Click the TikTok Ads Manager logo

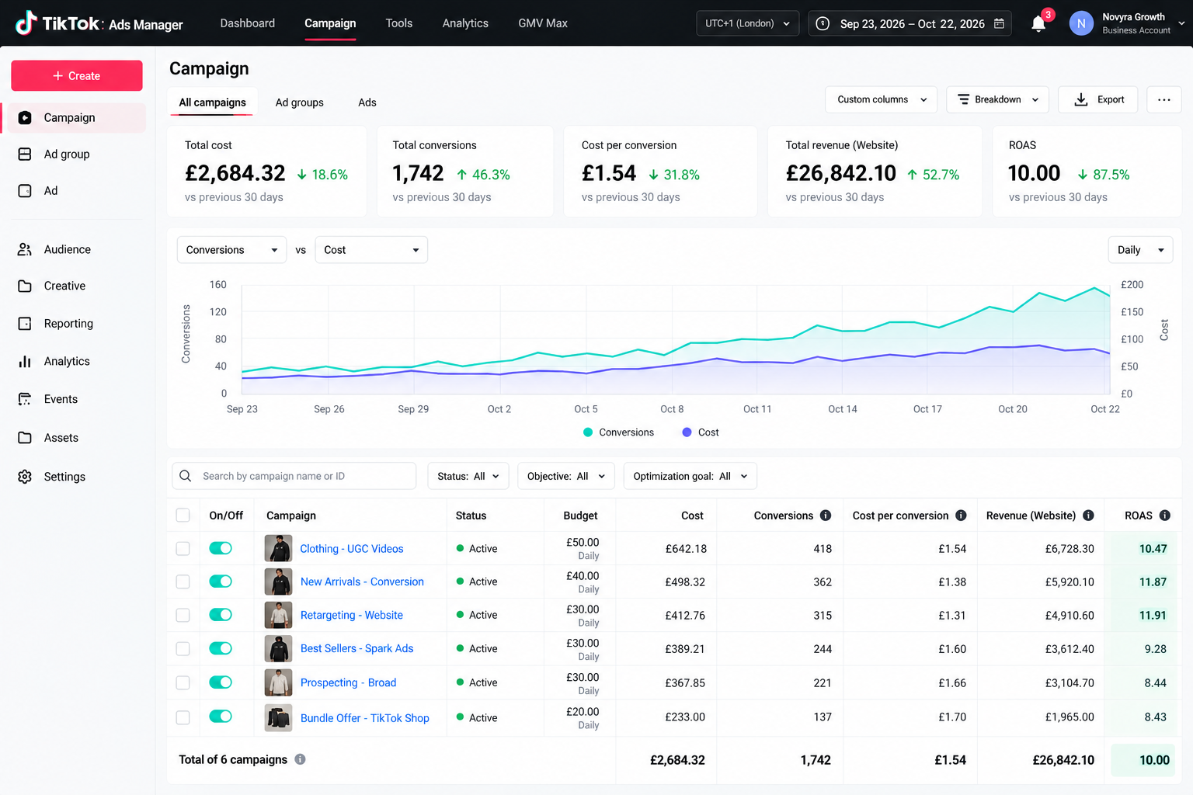click(x=99, y=23)
